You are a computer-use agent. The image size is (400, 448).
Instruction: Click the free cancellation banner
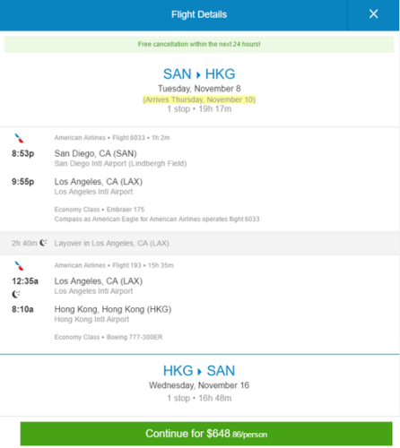pos(199,44)
